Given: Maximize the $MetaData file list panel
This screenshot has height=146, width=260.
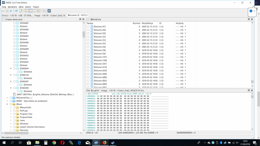Looking at the screenshot, I should (249, 19).
